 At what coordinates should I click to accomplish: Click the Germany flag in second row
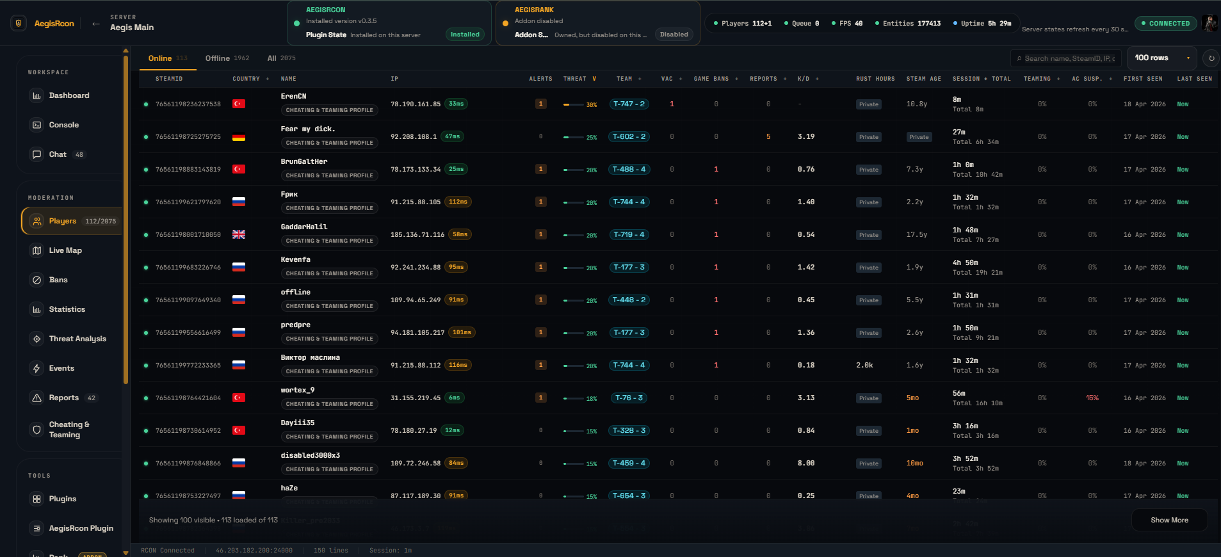coord(239,136)
